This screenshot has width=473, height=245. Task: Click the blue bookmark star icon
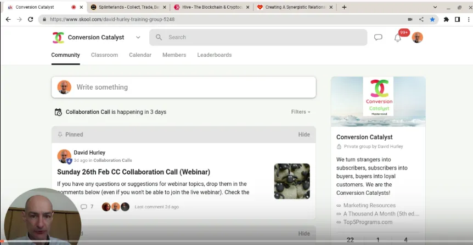pyautogui.click(x=432, y=19)
